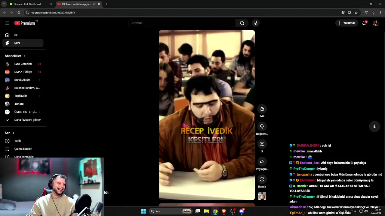Open media controls icon in Chrome toolbar

coord(366,13)
